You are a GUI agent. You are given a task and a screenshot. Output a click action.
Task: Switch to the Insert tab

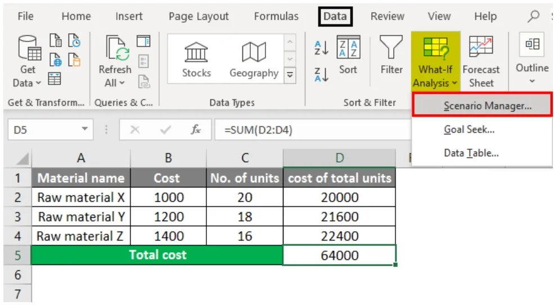(129, 16)
